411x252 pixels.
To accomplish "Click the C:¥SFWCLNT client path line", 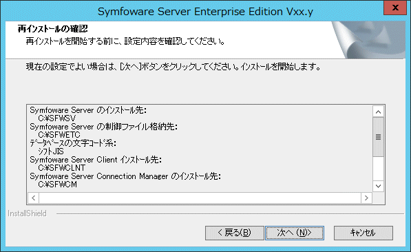I will click(61, 168).
